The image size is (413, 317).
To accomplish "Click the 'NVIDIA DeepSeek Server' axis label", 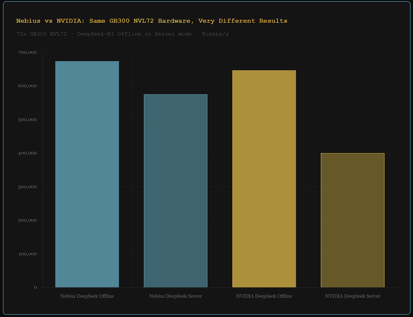I will point(353,296).
